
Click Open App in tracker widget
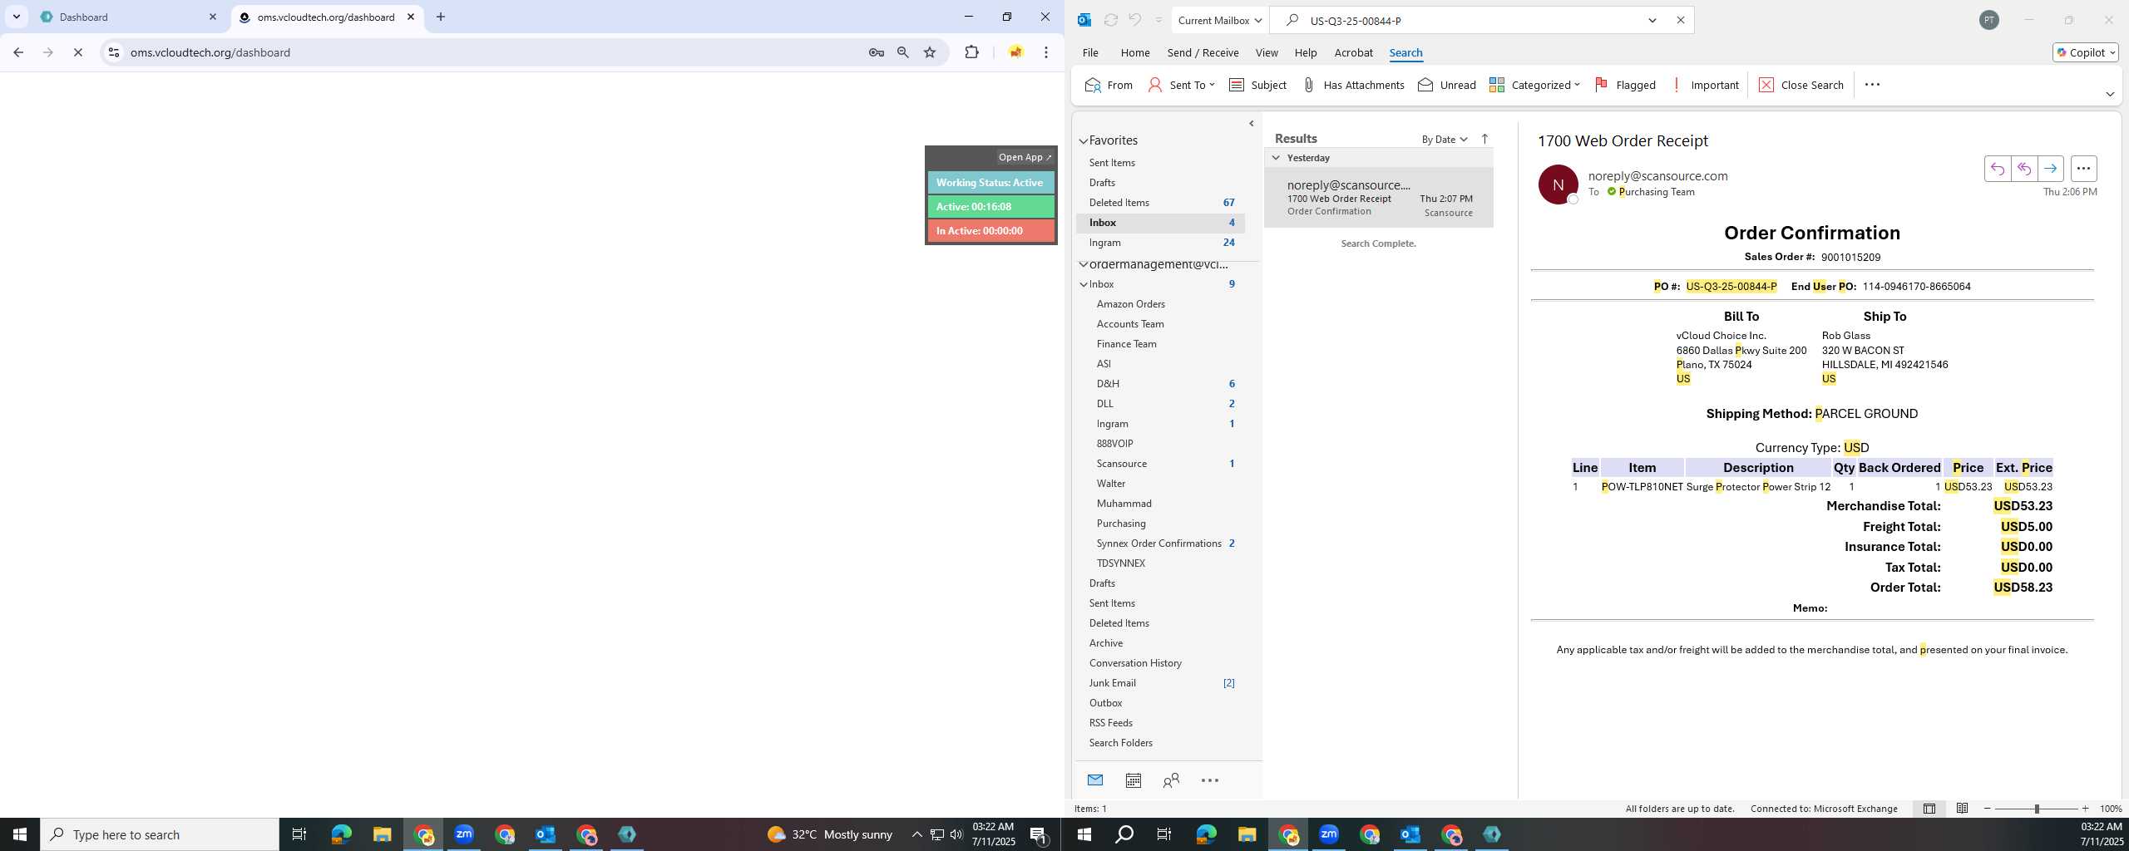click(1025, 157)
